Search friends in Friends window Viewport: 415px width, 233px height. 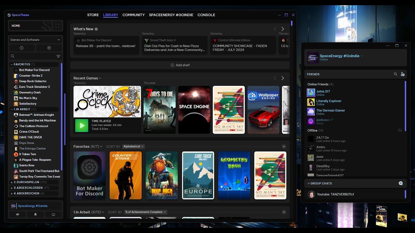click(x=396, y=74)
